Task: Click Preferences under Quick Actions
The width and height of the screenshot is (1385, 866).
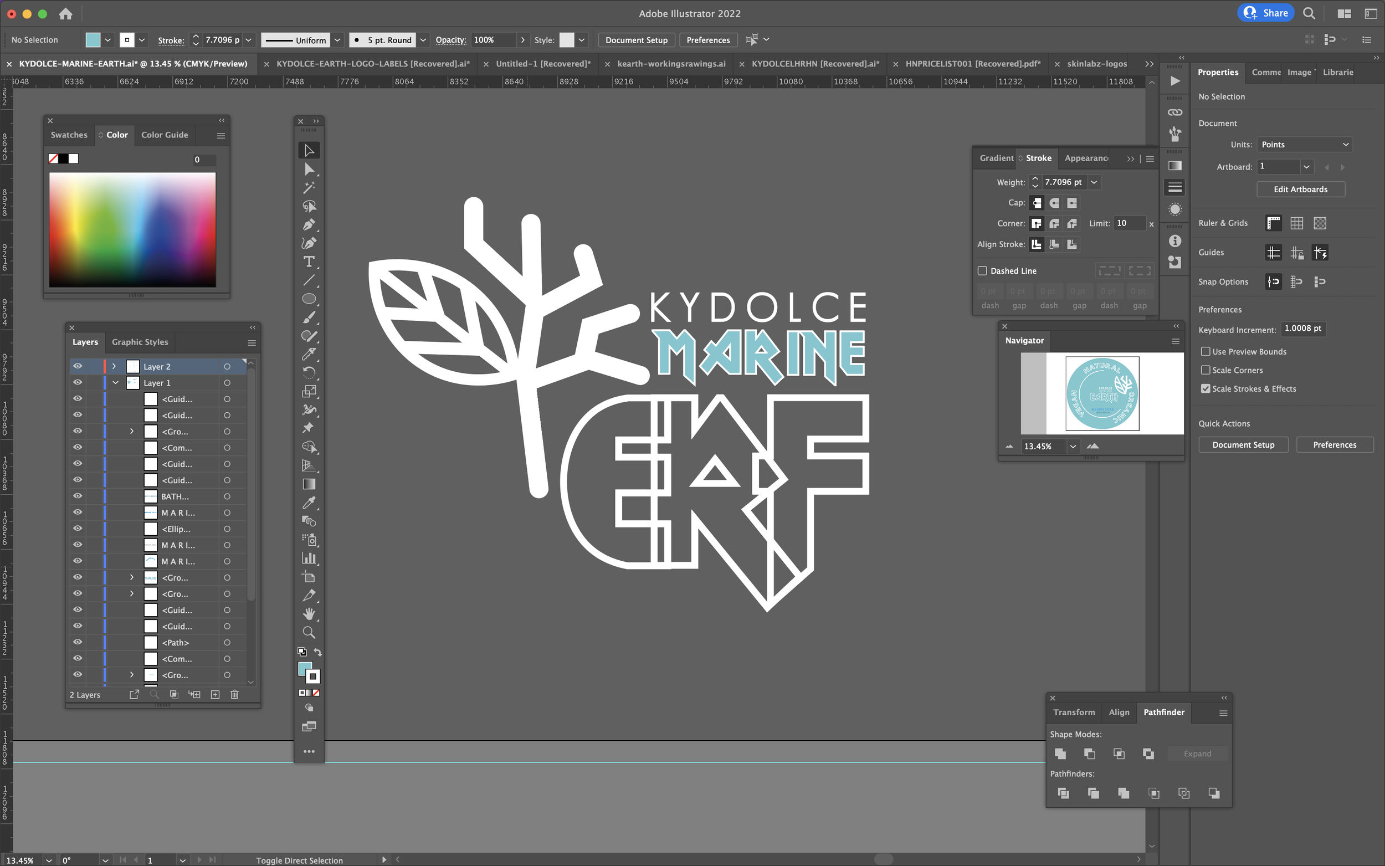Action: (1334, 445)
